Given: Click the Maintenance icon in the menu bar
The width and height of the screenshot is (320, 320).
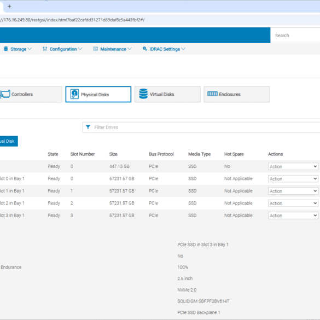Looking at the screenshot, I should tap(95, 49).
